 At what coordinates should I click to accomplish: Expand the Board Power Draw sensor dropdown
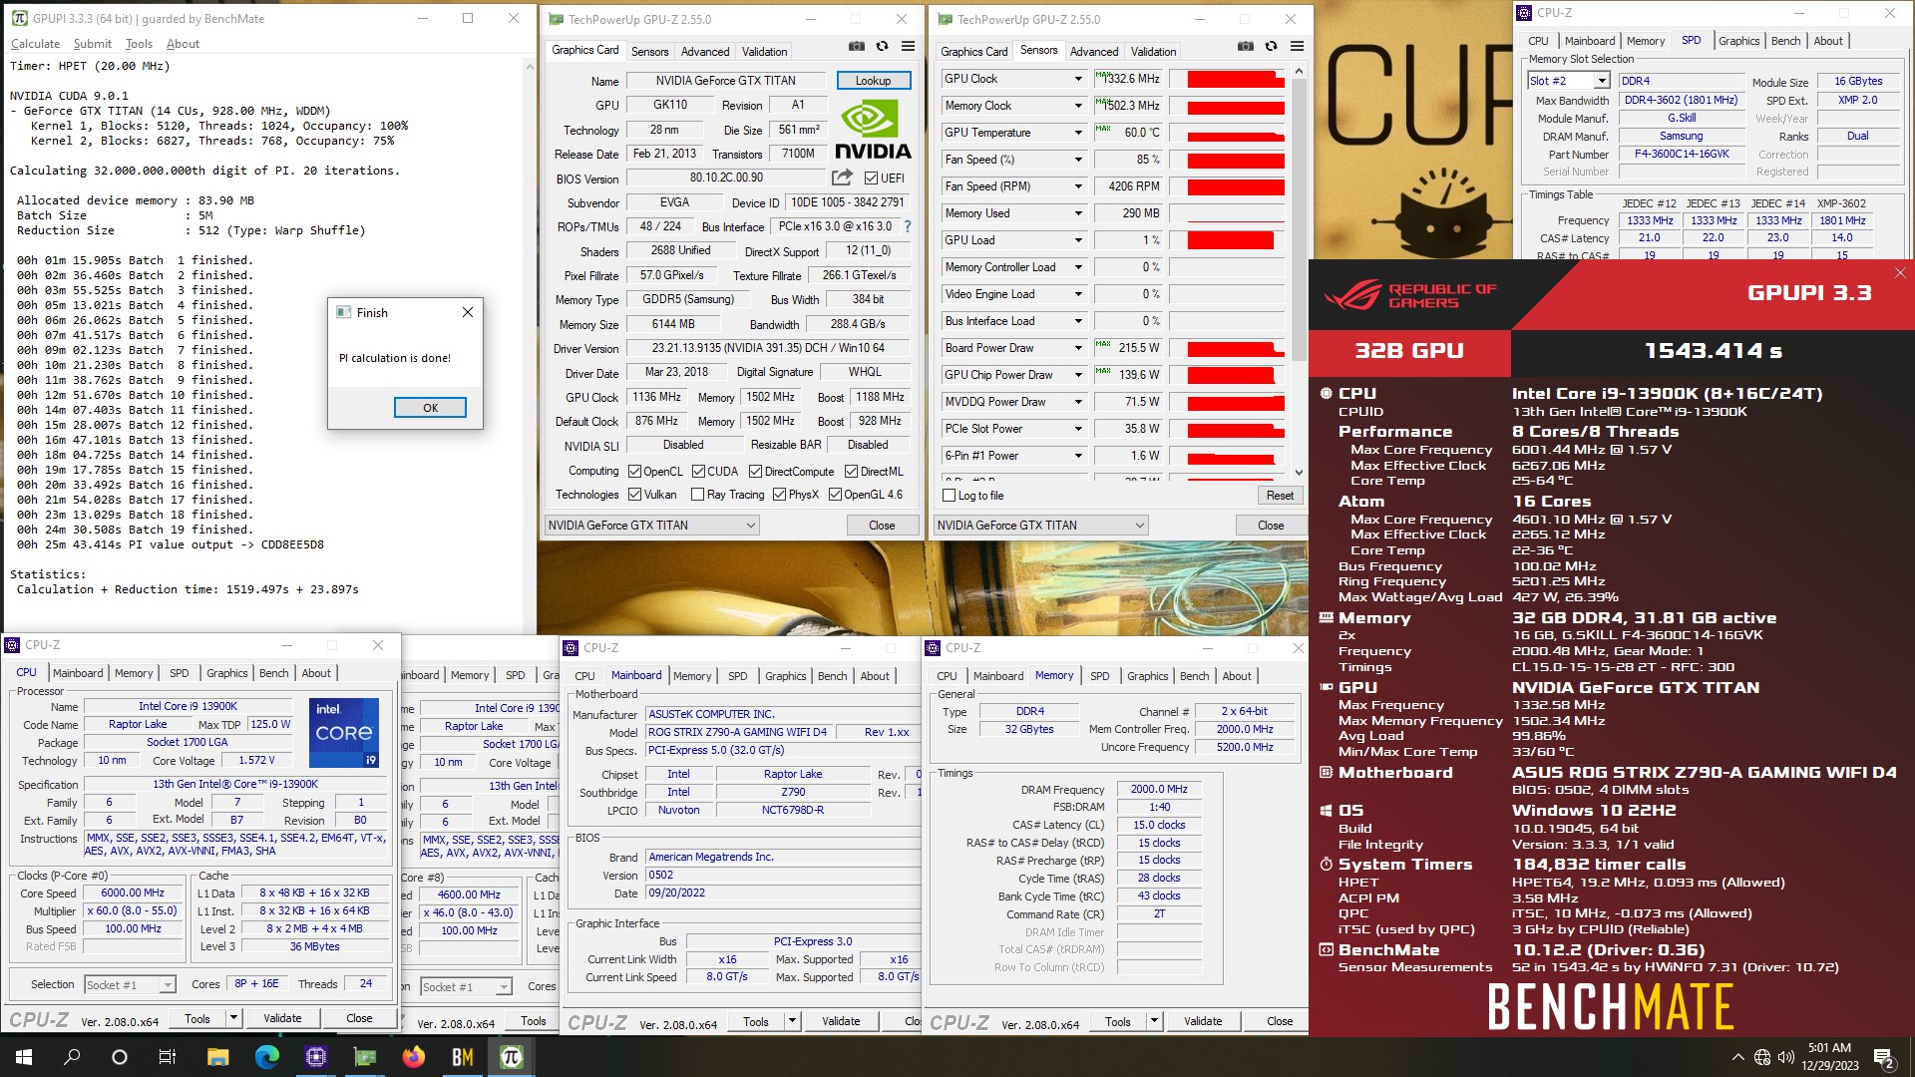[1078, 348]
